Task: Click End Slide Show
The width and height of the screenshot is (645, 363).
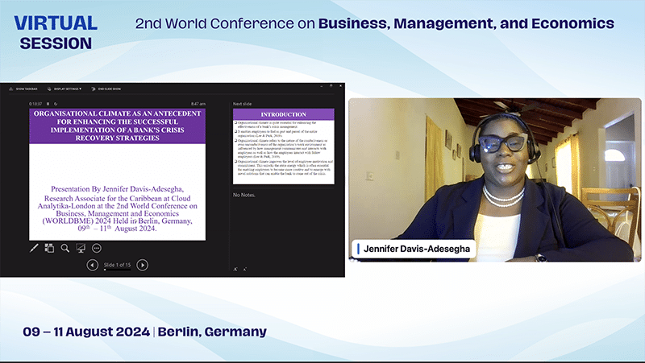Action: coord(110,88)
